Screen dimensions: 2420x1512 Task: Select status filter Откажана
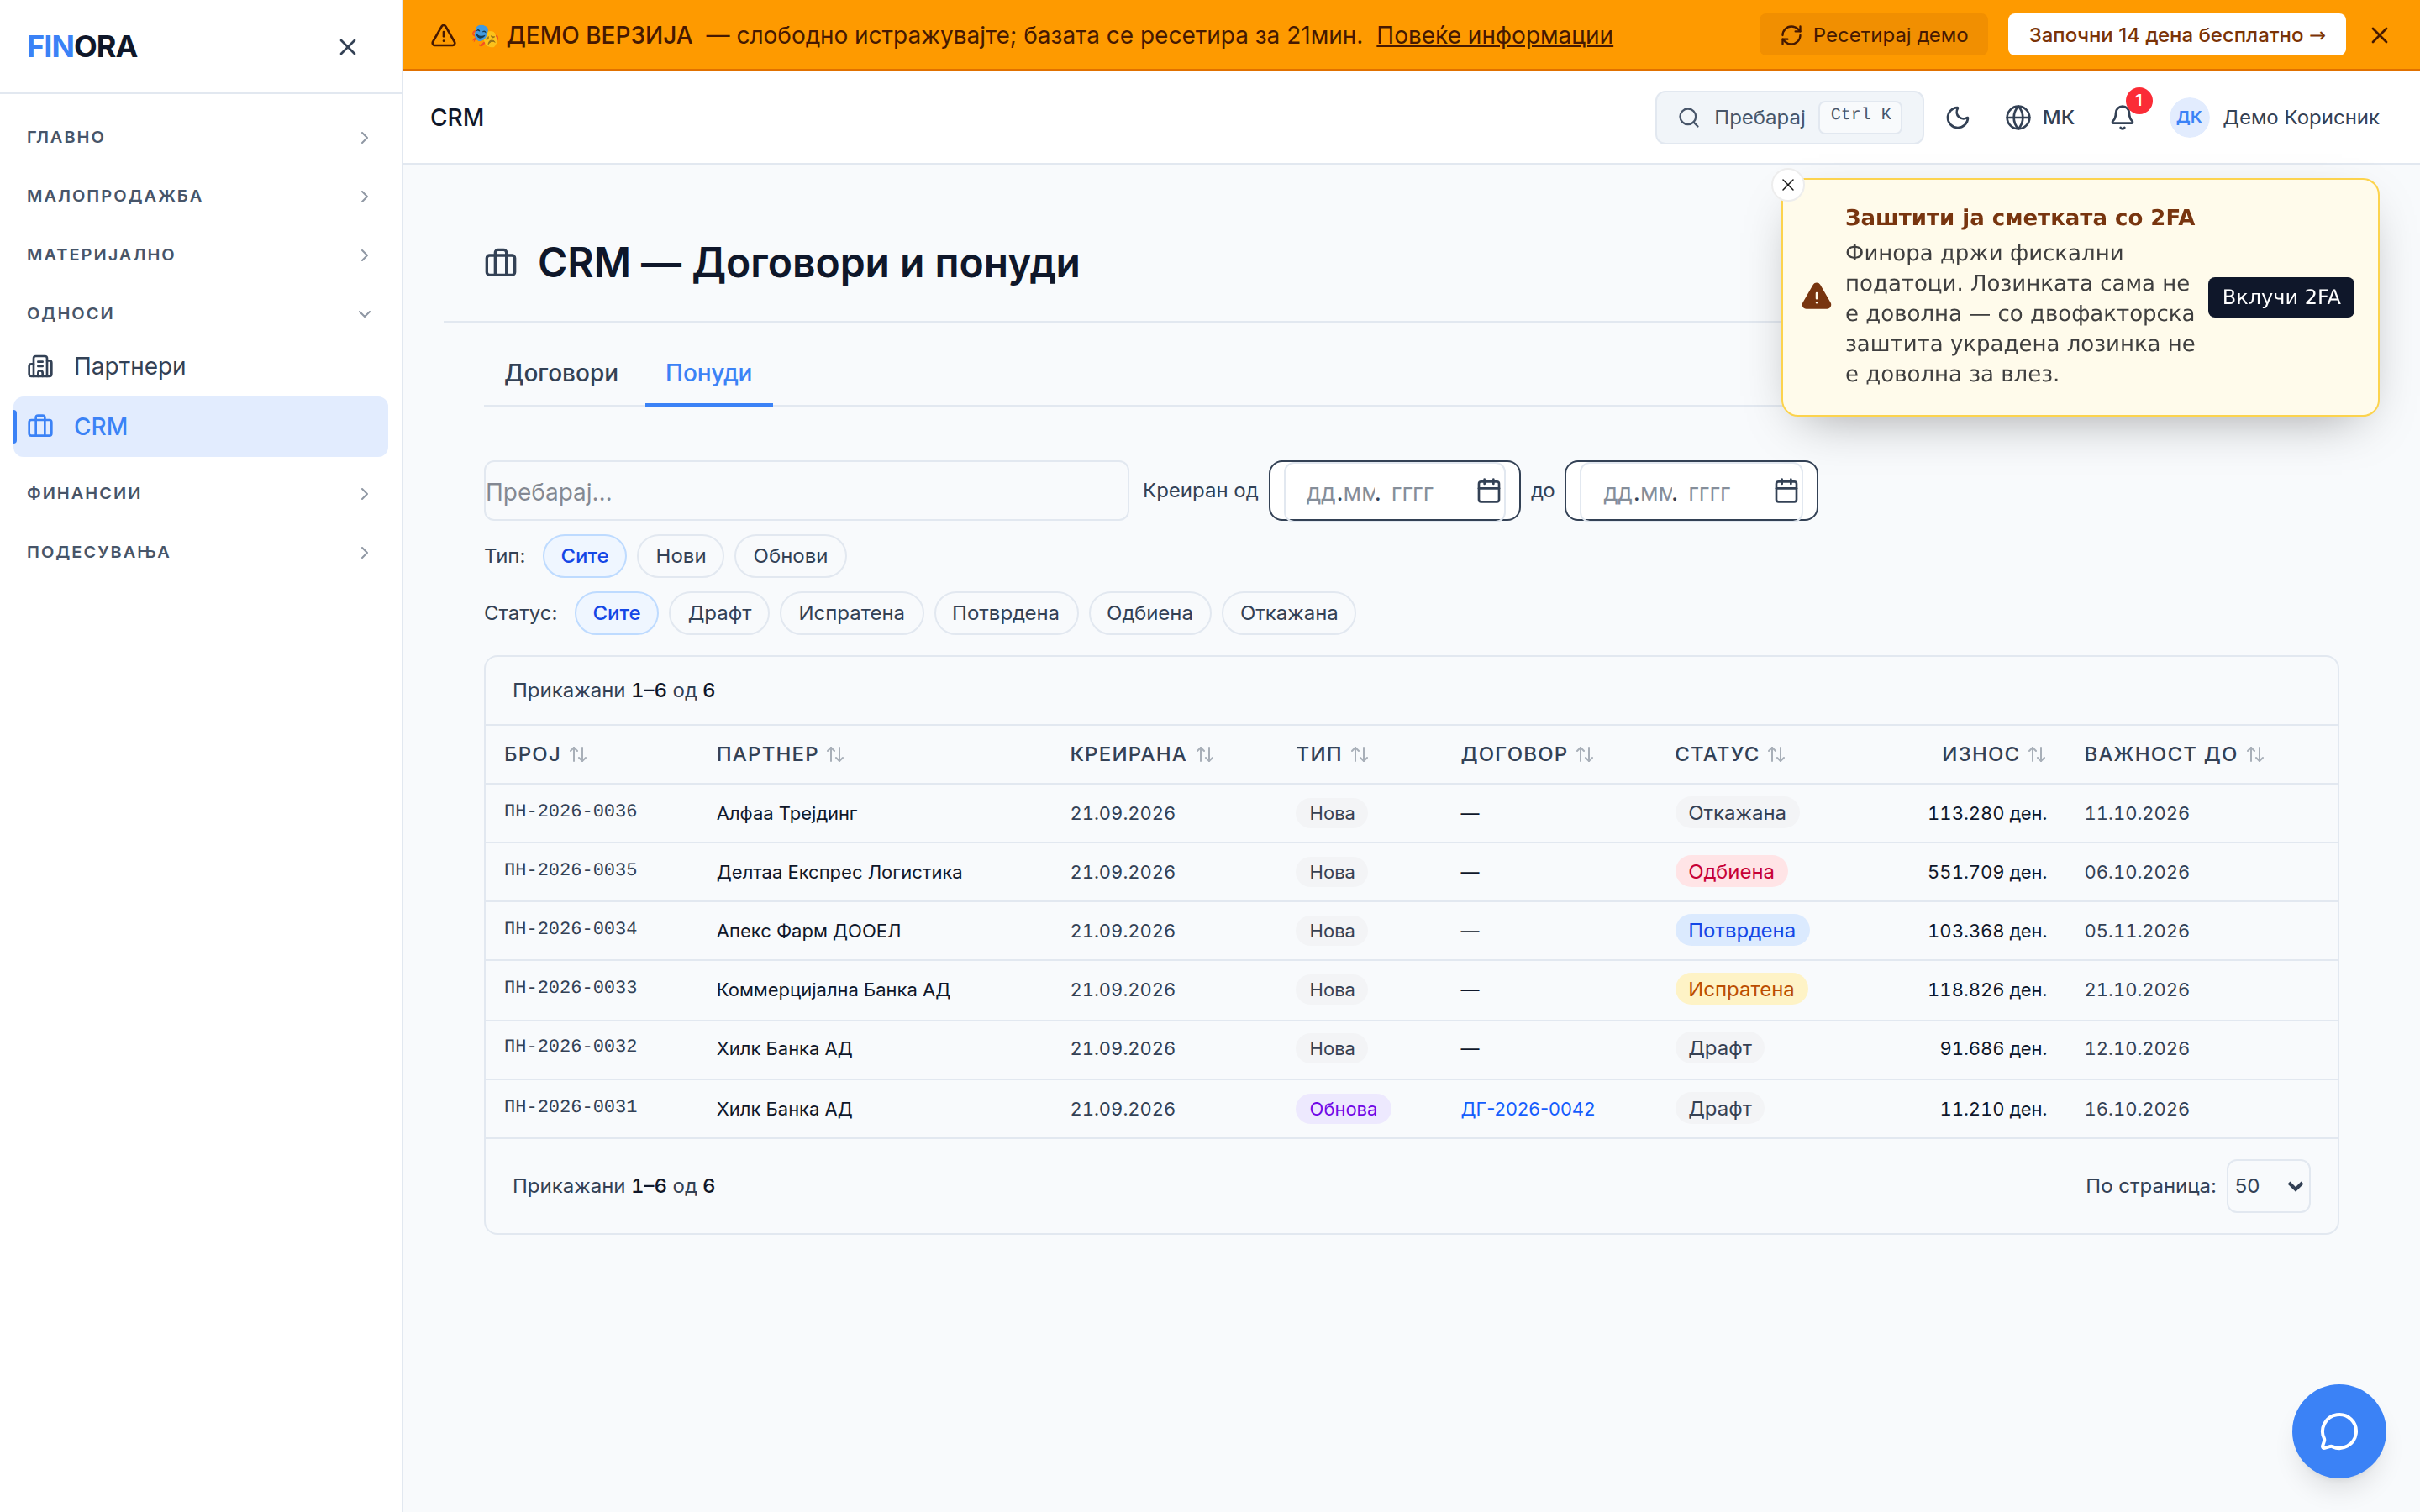[1288, 613]
